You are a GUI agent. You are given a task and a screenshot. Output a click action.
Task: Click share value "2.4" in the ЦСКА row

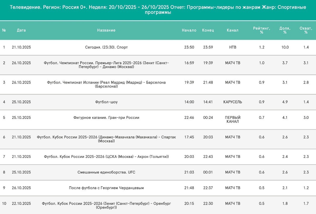[285, 157]
